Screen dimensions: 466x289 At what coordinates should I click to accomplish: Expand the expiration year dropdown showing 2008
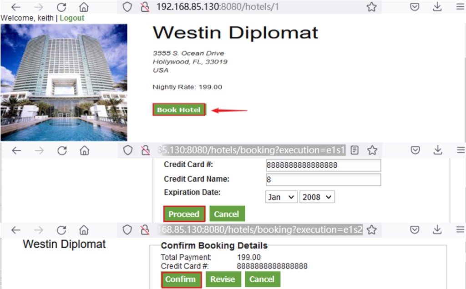[317, 197]
